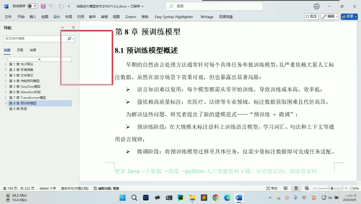Select 第 7 章 Transformer模型 heading
The width and height of the screenshot is (361, 204).
(x=27, y=98)
